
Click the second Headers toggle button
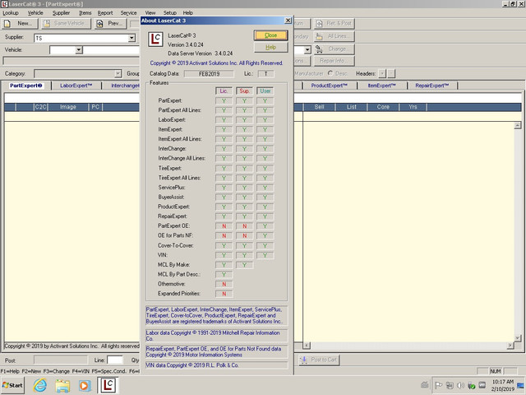391,73
